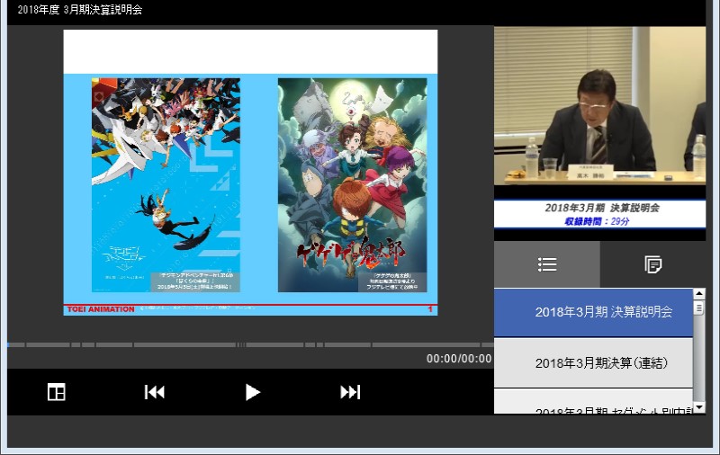The width and height of the screenshot is (720, 455).
Task: Open the slide notes tab
Action: pyautogui.click(x=653, y=264)
